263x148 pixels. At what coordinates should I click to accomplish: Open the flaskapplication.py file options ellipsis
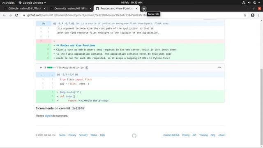(x=219, y=67)
